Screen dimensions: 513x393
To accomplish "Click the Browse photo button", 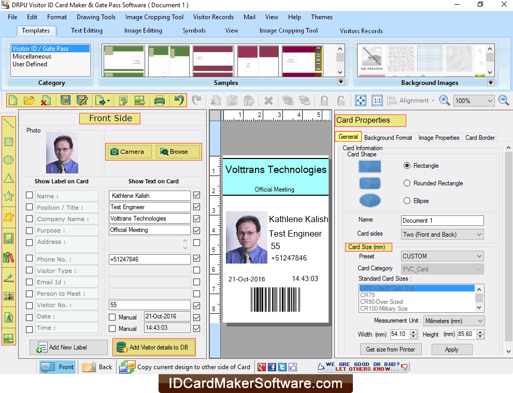I will [178, 152].
